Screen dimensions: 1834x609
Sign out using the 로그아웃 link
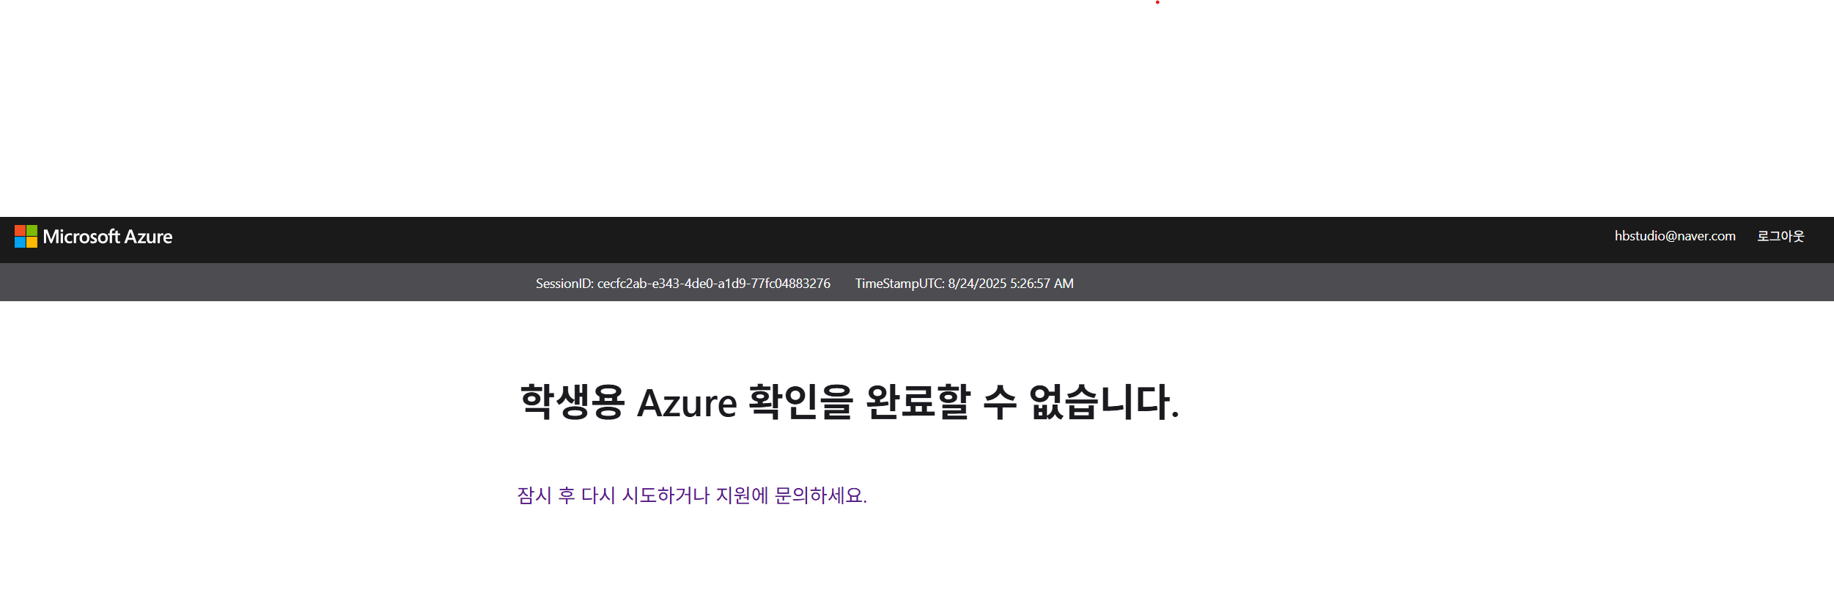click(x=1780, y=236)
